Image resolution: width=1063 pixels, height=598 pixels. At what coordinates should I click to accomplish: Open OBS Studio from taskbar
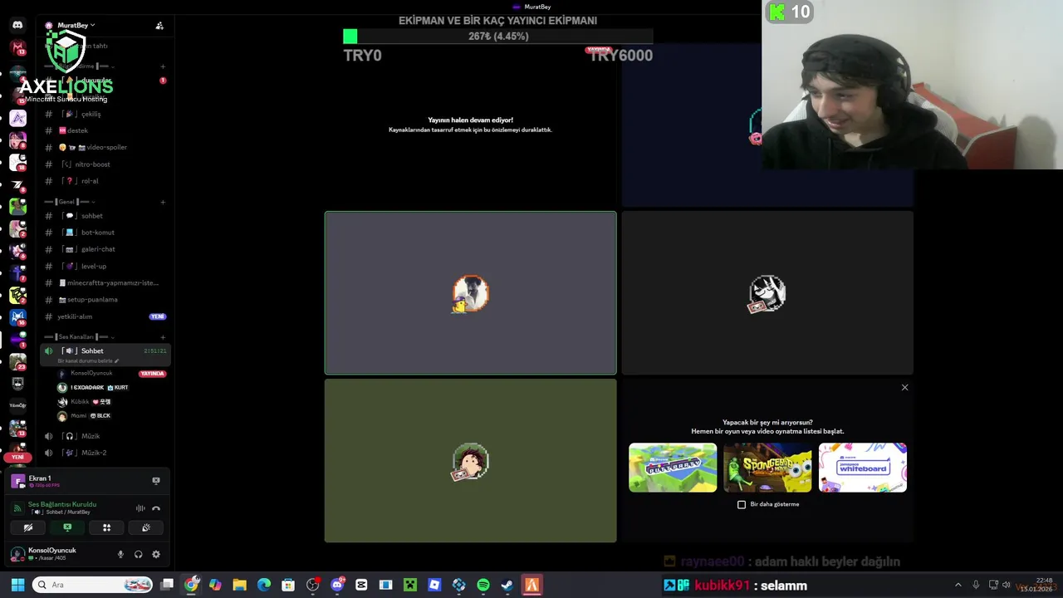(x=313, y=585)
